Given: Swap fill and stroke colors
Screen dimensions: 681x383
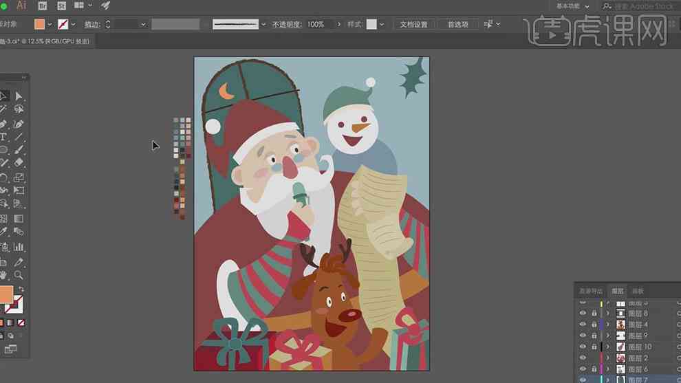Looking at the screenshot, I should pos(21,289).
